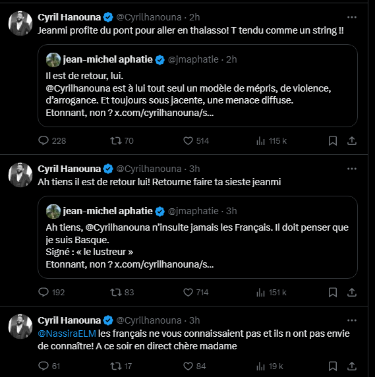Open replies on the thalasso tweet with 228 comments

pos(52,140)
